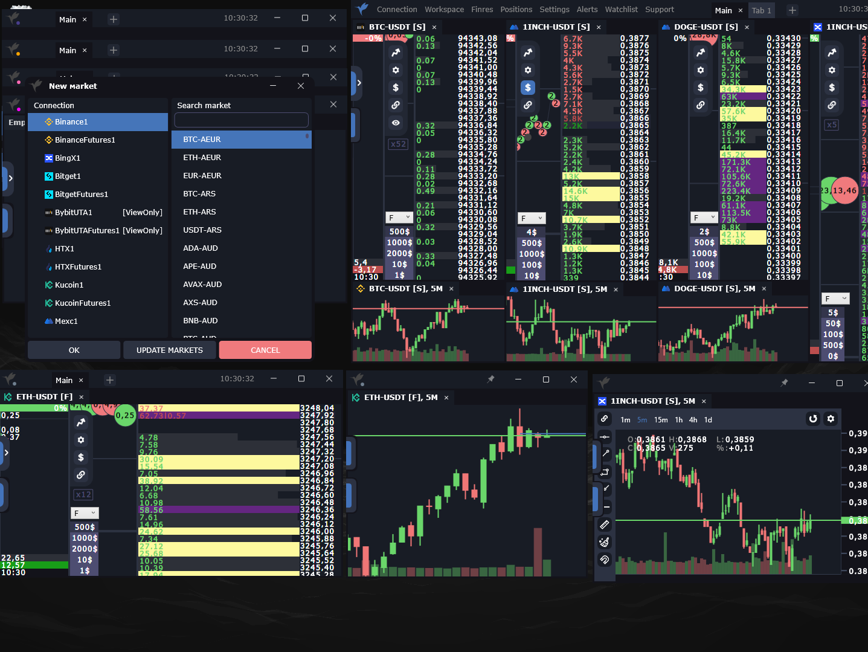The width and height of the screenshot is (868, 652).
Task: Open F dropdown in rightmost 1INCH panel
Action: tap(836, 299)
